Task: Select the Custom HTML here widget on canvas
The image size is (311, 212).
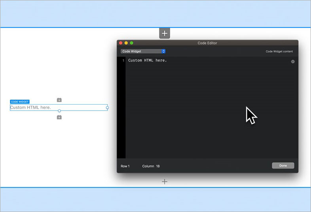Action: click(x=59, y=107)
